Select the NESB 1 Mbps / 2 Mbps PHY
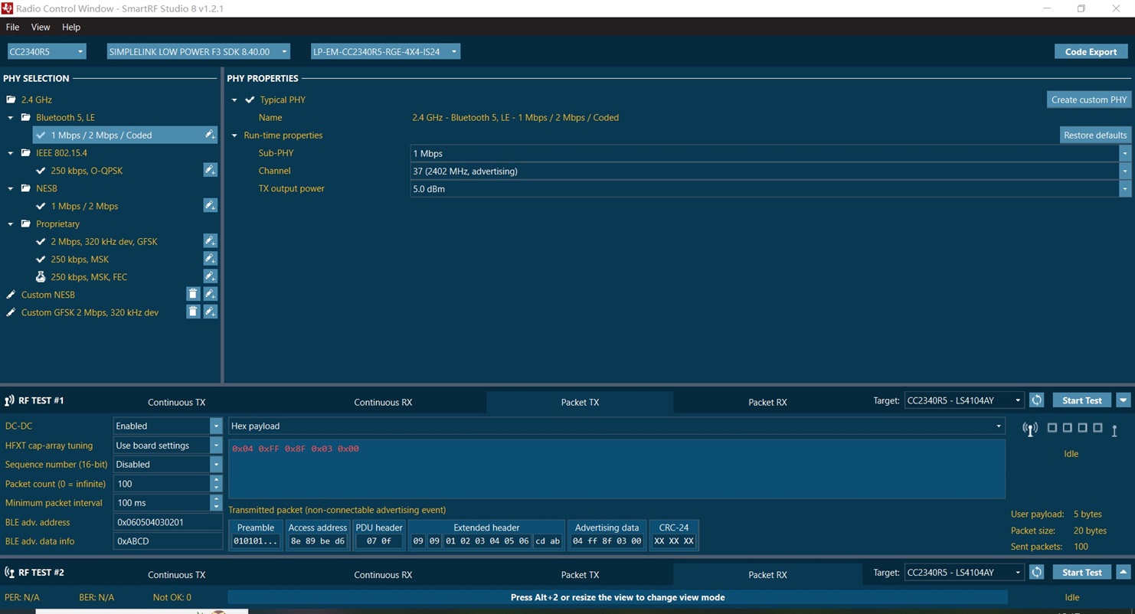Viewport: 1135px width, 614px height. click(x=84, y=206)
